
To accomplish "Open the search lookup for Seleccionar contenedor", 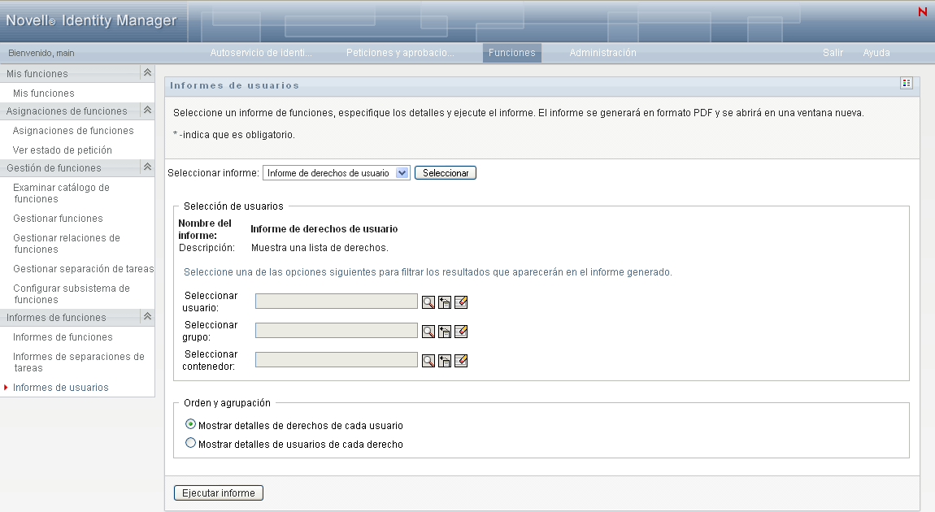I will pos(428,361).
